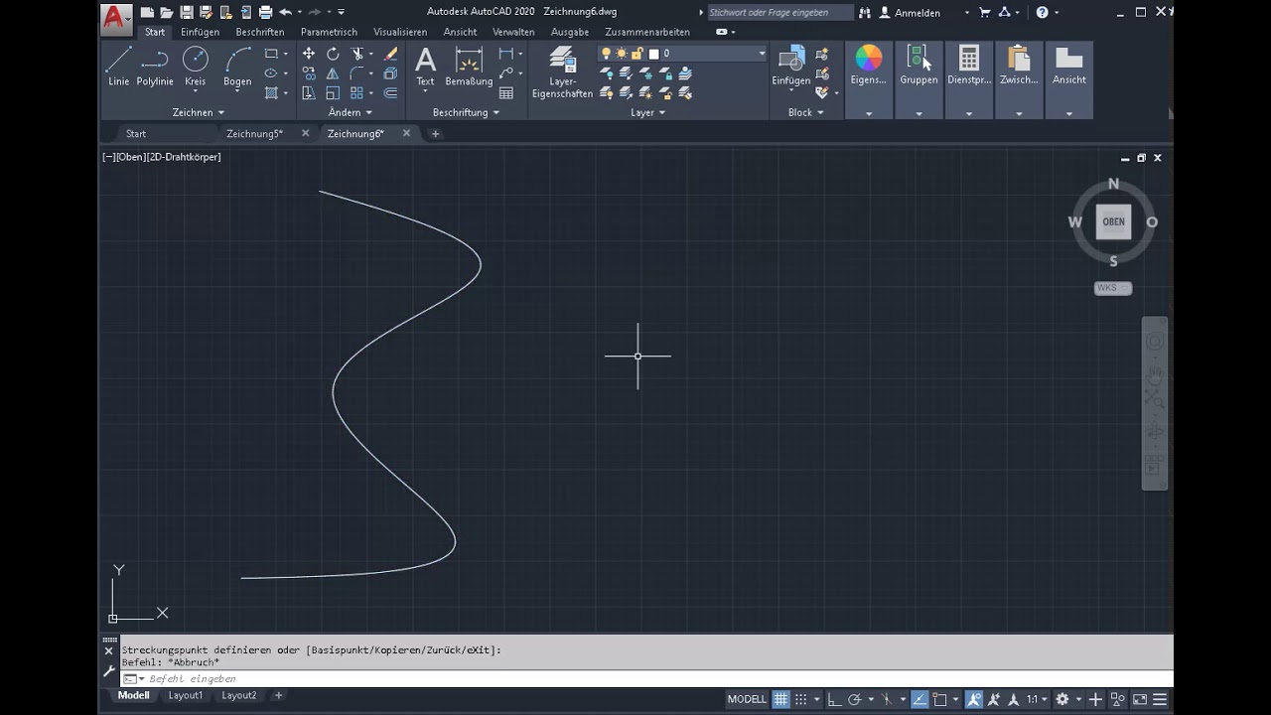Toggle object snap square icon in status bar
Viewport: 1271px width, 715px height.
pyautogui.click(x=939, y=699)
